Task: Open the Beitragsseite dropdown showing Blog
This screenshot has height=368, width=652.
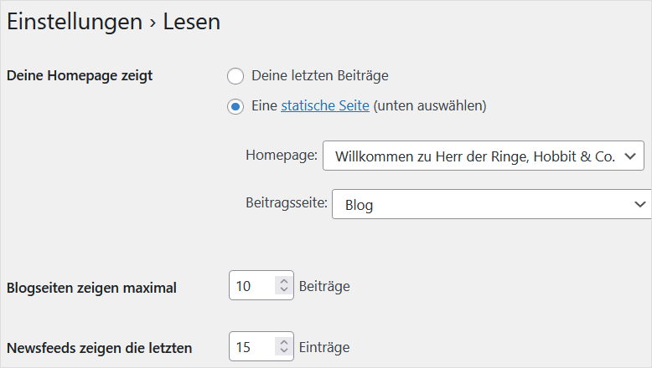Action: [491, 204]
